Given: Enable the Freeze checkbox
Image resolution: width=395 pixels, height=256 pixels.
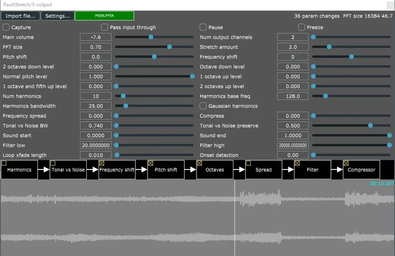Looking at the screenshot, I should tap(302, 27).
